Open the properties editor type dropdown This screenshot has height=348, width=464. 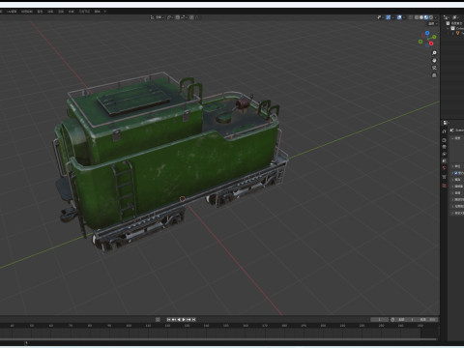point(446,123)
